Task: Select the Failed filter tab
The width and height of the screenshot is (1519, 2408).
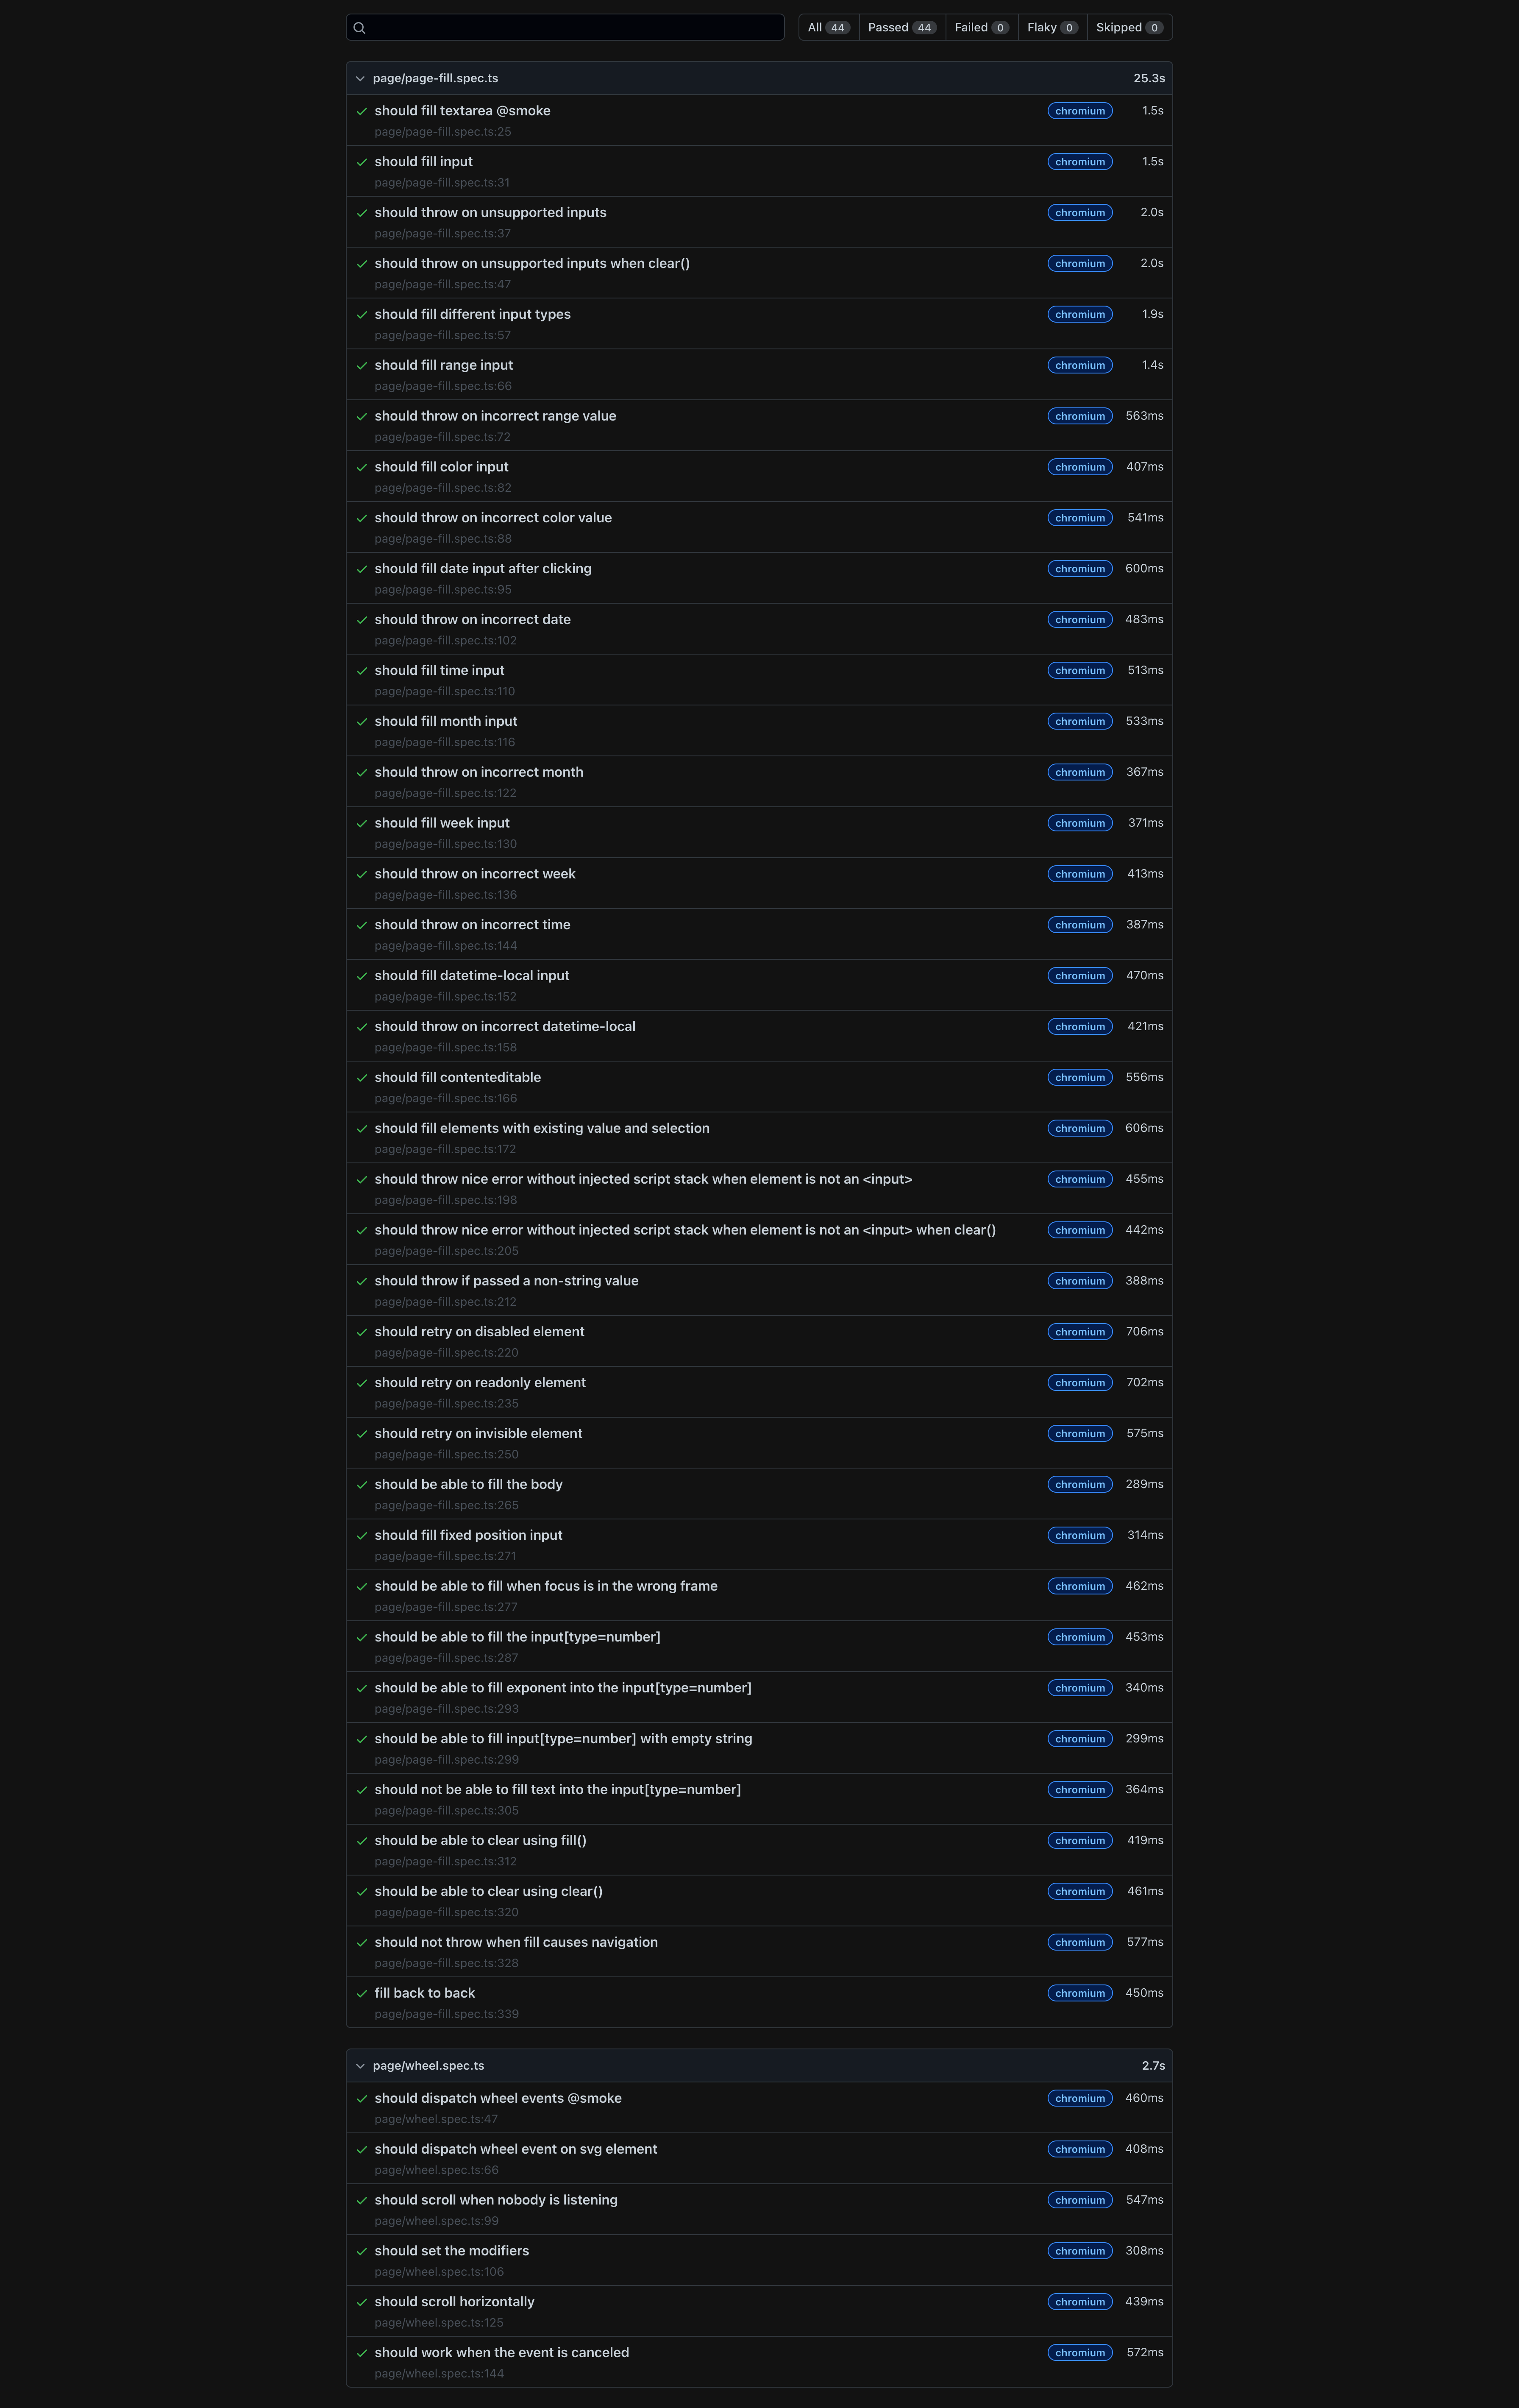Action: tap(980, 27)
